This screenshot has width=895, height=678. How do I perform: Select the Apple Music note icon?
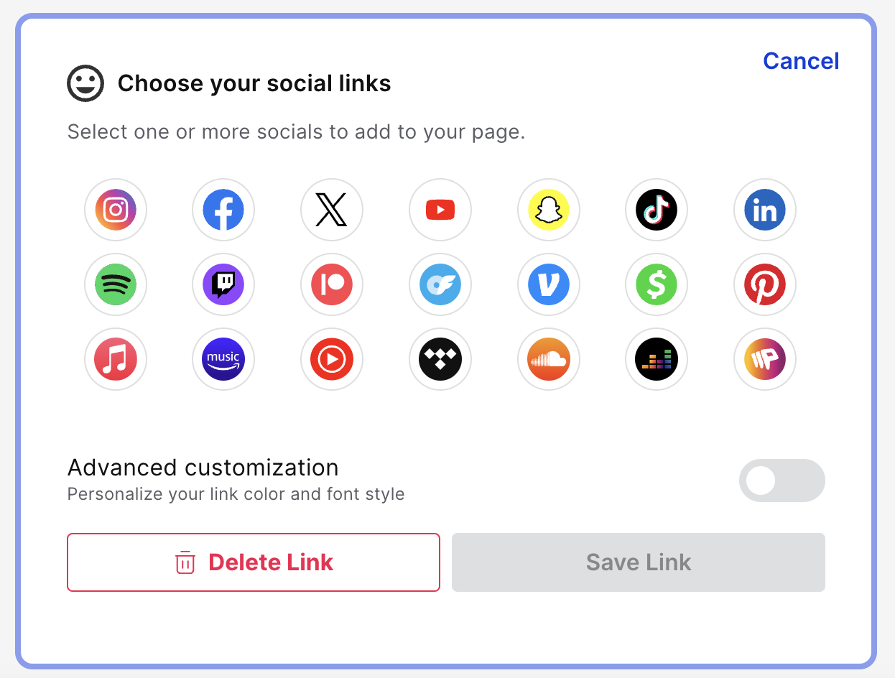(116, 359)
